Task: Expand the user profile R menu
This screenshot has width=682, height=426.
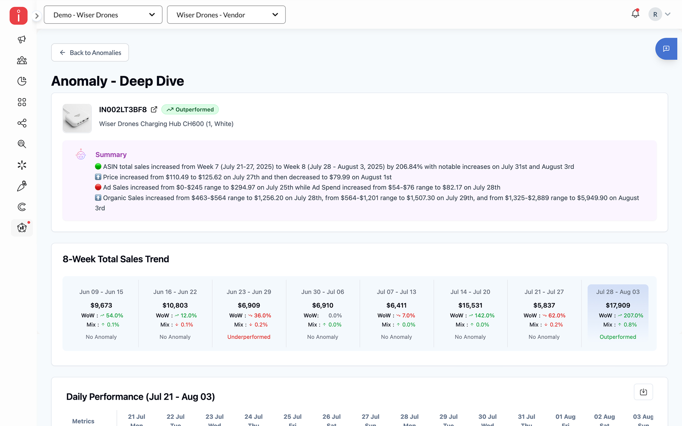Action: (660, 14)
